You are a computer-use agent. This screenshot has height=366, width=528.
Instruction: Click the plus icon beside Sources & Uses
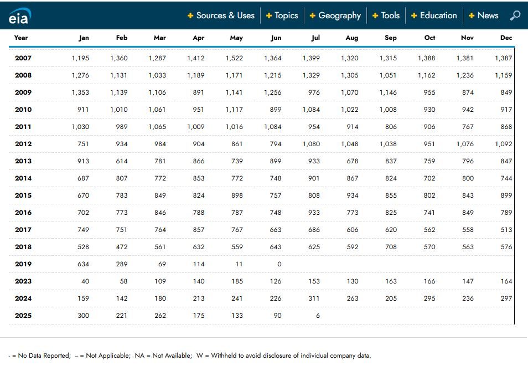(x=190, y=16)
